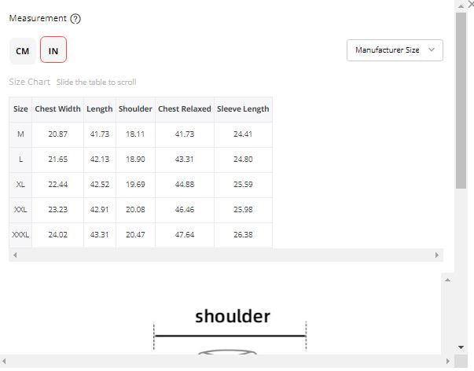This screenshot has width=474, height=371.
Task: Select the IN unit toggle
Action: pos(53,51)
